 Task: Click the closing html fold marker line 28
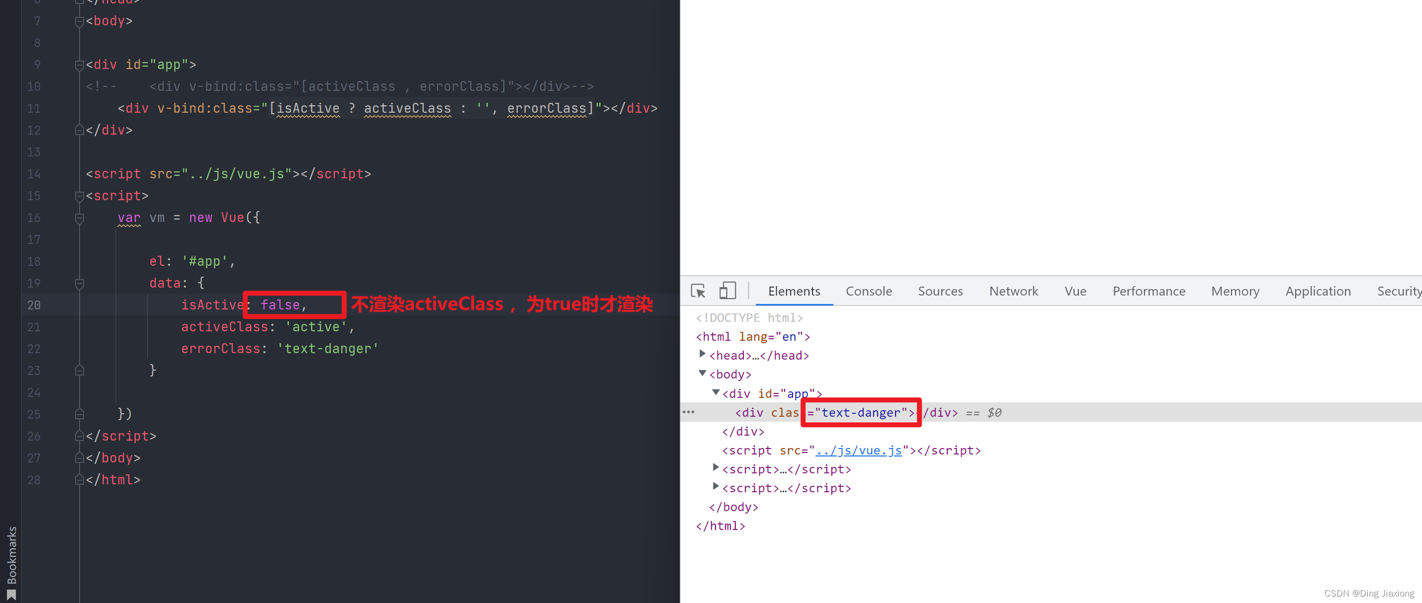click(x=79, y=479)
